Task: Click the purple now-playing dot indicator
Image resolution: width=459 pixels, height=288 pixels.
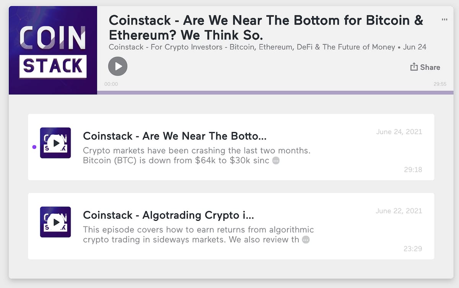Action: [x=34, y=147]
